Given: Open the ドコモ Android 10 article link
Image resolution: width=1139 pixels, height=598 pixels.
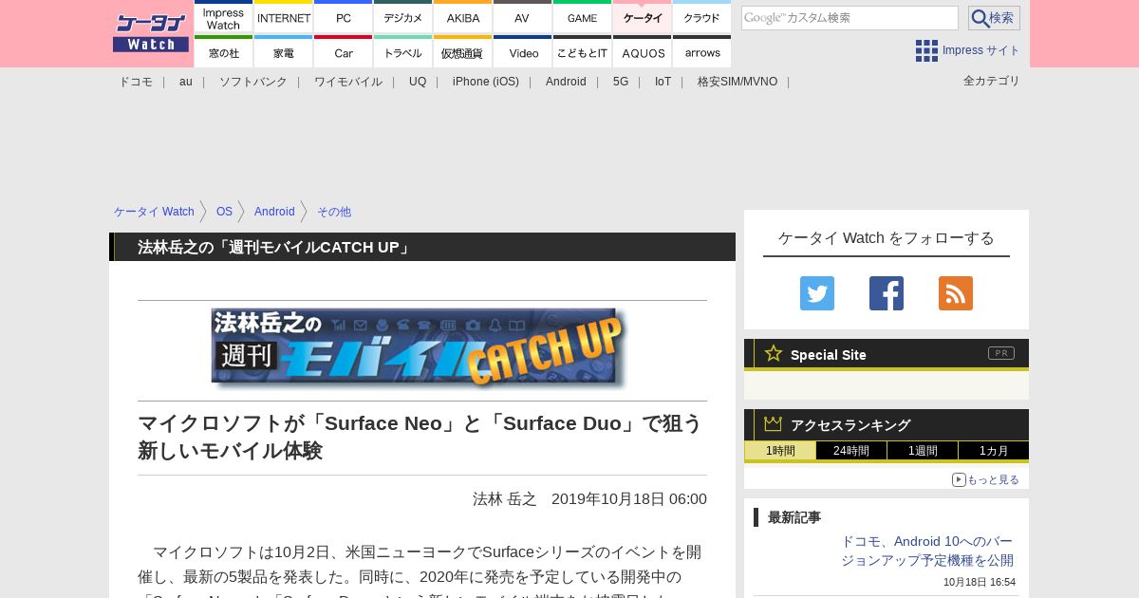Looking at the screenshot, I should (x=927, y=551).
